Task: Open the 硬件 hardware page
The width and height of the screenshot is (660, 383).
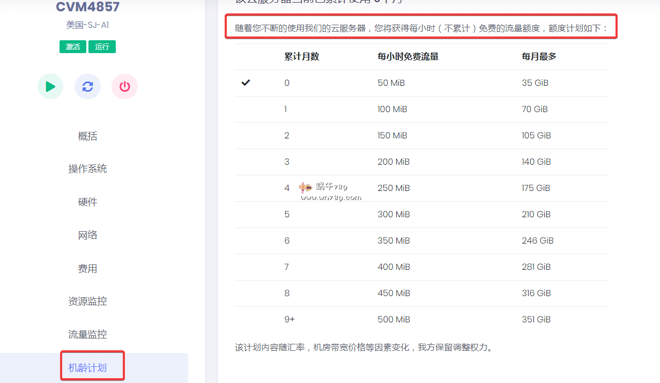Action: tap(87, 202)
